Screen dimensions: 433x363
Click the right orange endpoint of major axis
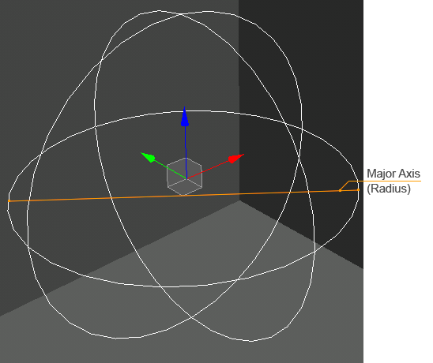pos(358,189)
